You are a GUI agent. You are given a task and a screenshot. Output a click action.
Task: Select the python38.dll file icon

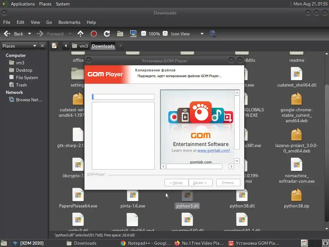[242, 195]
